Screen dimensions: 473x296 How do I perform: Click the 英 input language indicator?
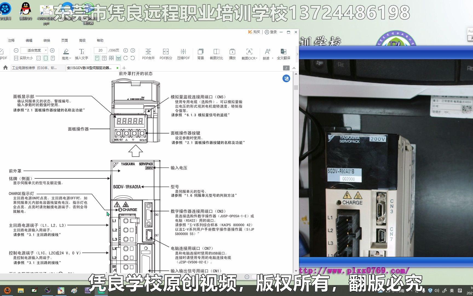point(452,291)
